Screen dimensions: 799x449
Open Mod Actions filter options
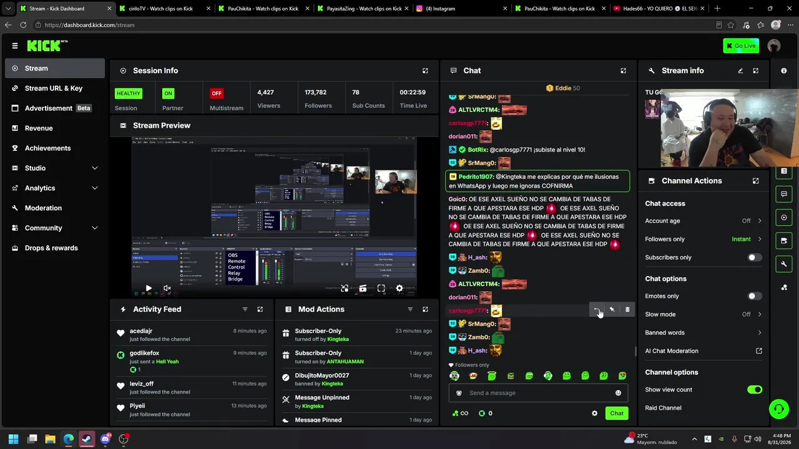pyautogui.click(x=410, y=309)
